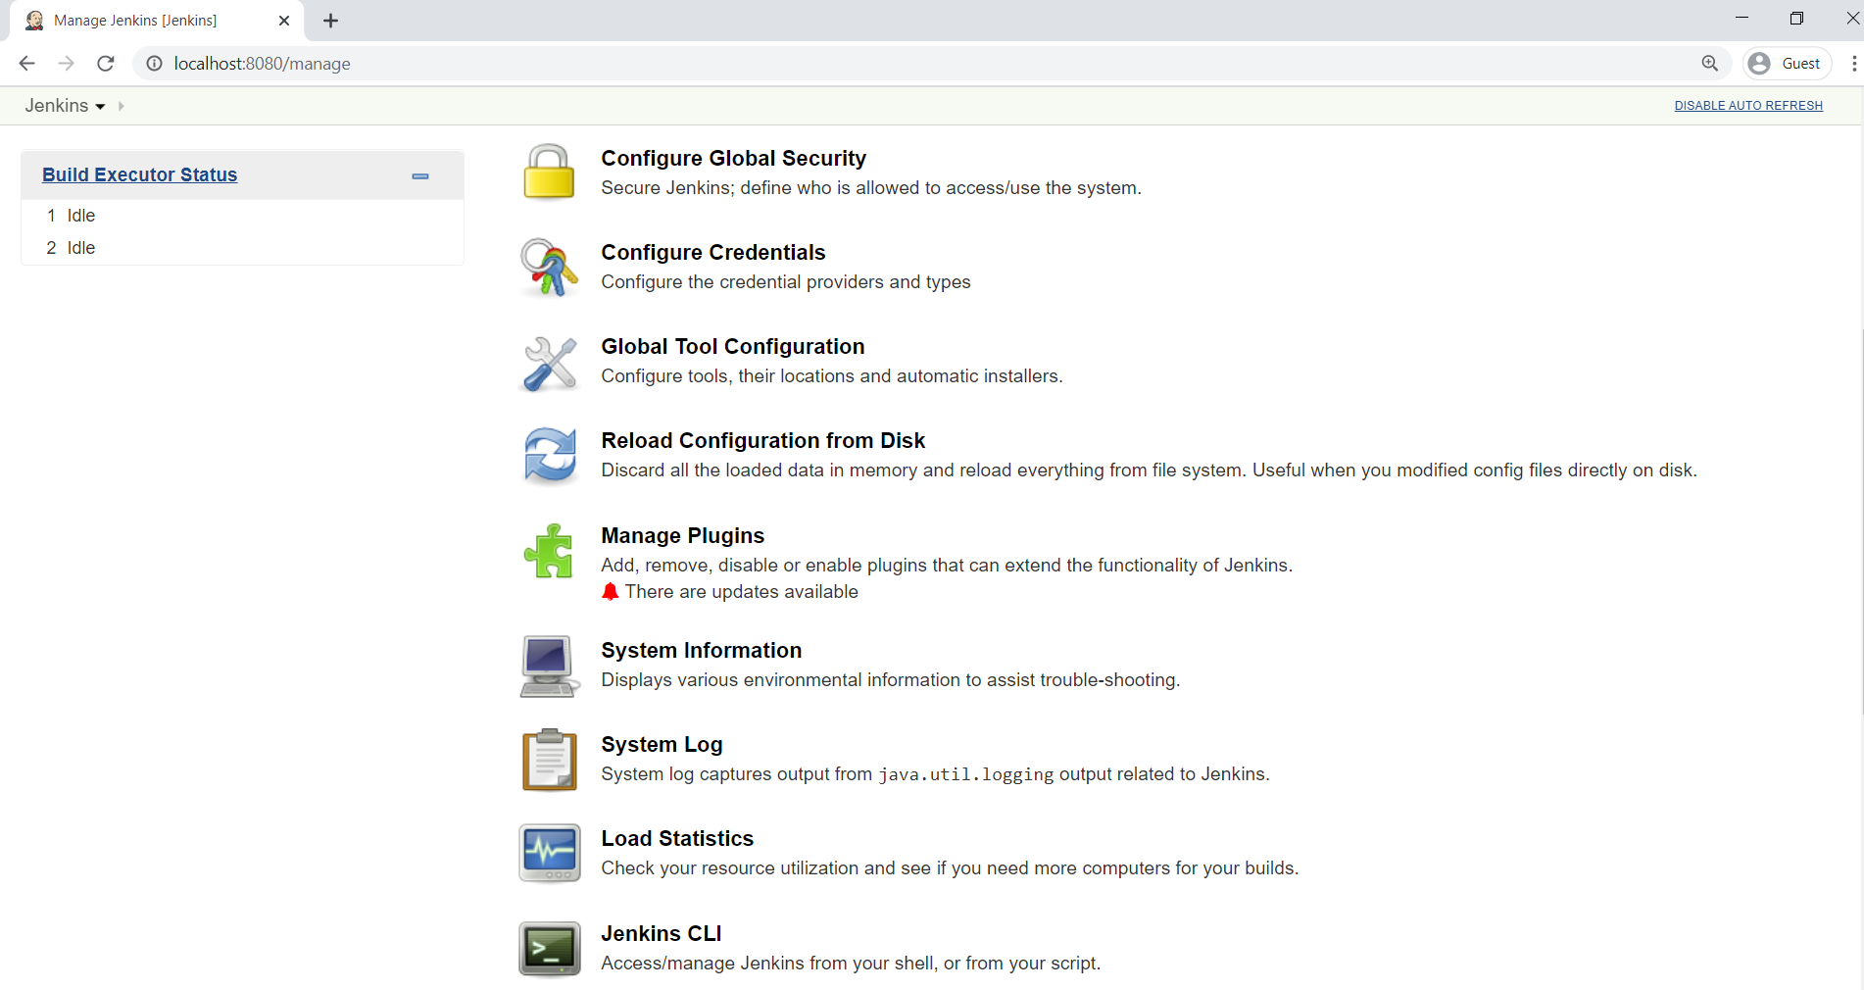
Task: Click executor 1 Idle row
Action: (242, 216)
